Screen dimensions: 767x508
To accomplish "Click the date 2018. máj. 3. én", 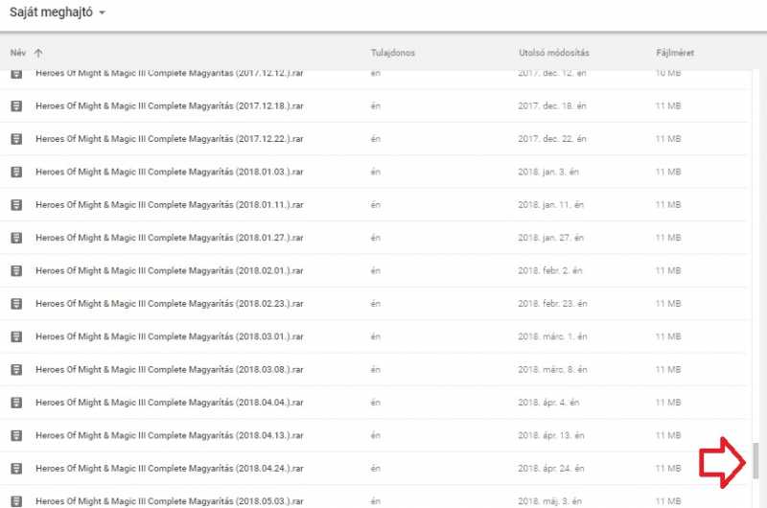I will (549, 501).
